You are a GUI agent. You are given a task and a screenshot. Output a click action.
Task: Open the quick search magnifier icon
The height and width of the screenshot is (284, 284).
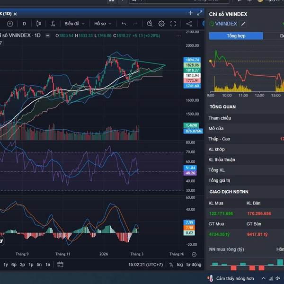click(150, 23)
